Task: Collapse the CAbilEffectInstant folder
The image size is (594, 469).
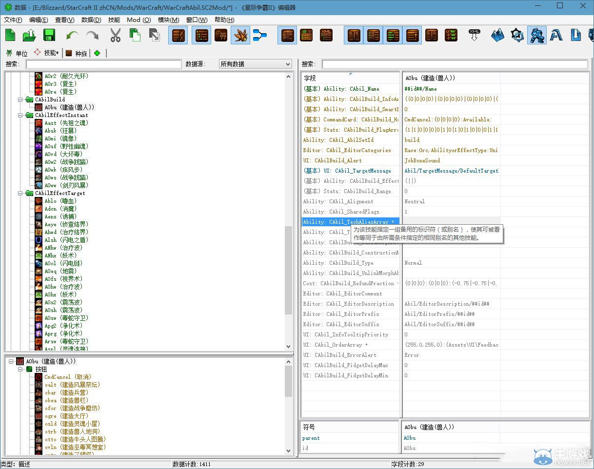Action: click(x=21, y=115)
